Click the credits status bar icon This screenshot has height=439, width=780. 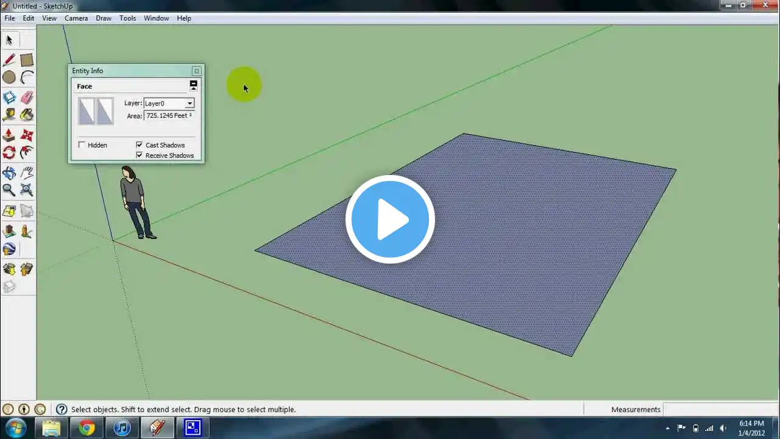click(24, 410)
